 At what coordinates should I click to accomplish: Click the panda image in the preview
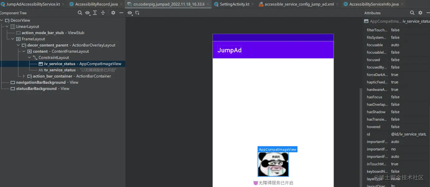point(273,164)
